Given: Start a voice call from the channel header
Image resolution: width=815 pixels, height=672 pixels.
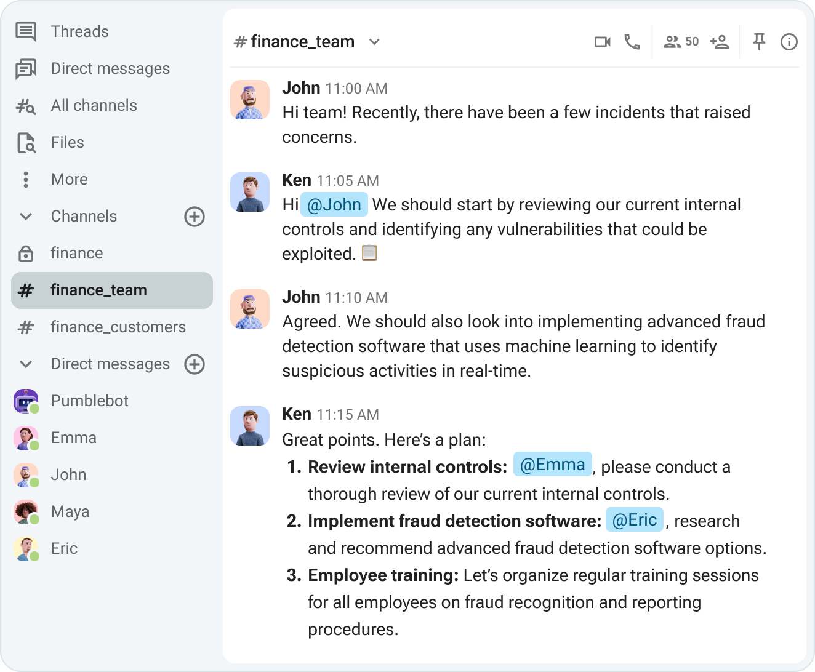Looking at the screenshot, I should [632, 42].
